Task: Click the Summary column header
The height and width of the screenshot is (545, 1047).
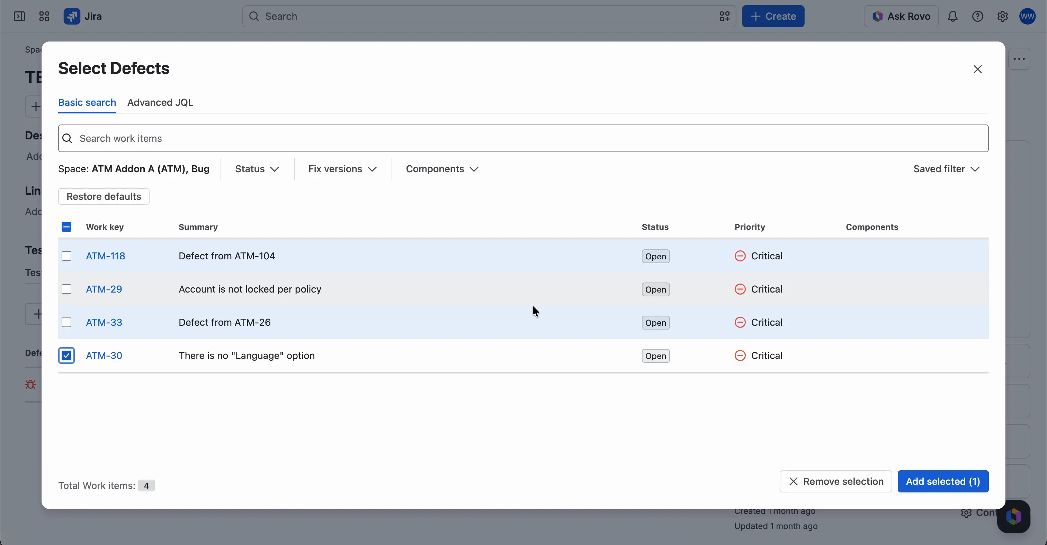Action: click(198, 227)
